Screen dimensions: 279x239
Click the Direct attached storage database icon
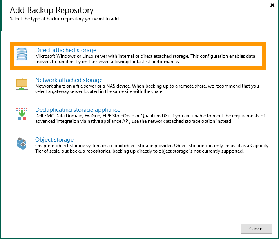22,54
